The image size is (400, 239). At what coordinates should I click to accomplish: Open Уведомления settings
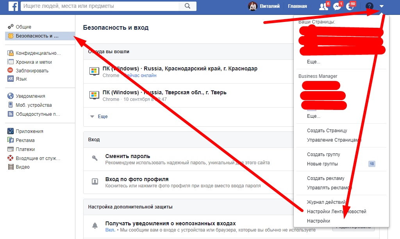[x=30, y=96]
